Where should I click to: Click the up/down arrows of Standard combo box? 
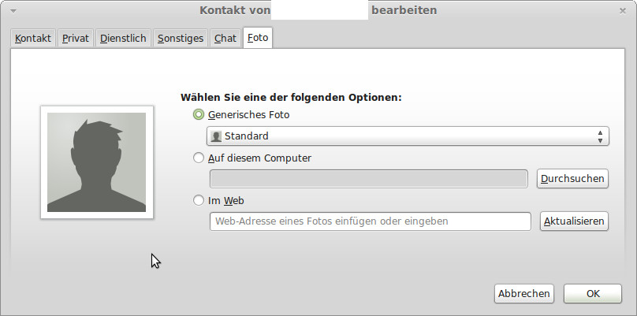pyautogui.click(x=600, y=136)
